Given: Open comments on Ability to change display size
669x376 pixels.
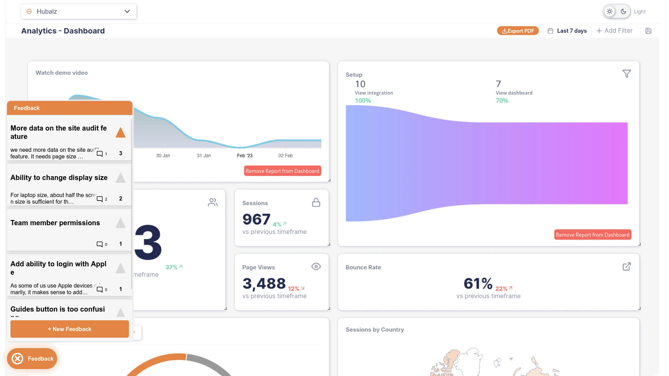Looking at the screenshot, I should point(102,199).
